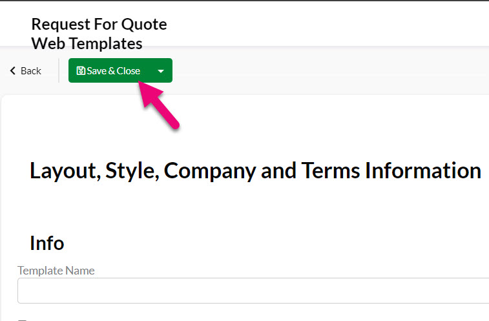The width and height of the screenshot is (489, 321).
Task: Click the vertical divider beside Back
Action: pos(59,70)
